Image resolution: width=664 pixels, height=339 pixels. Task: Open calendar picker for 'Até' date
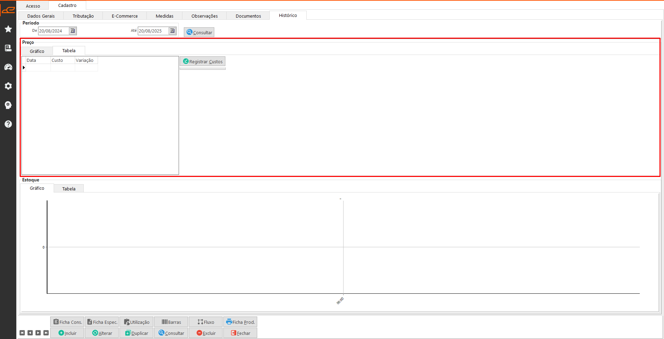[172, 31]
